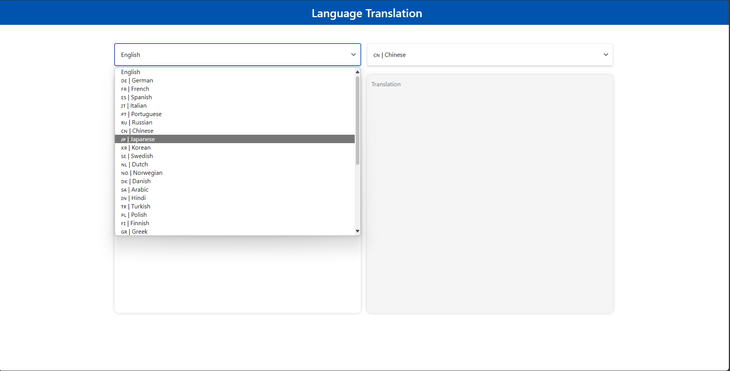Choose French in the source dropdown list

[x=135, y=89]
